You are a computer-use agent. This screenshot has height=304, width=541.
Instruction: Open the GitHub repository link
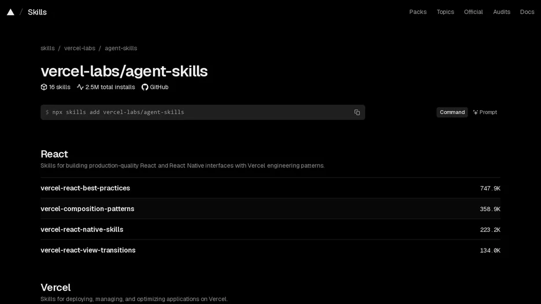click(x=155, y=87)
